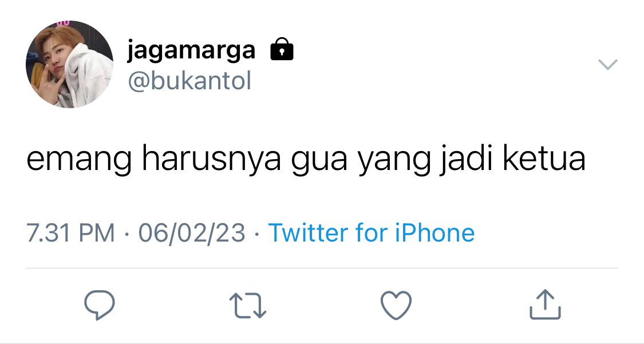Viewport: 644px width, 344px height.
Task: Reply to the tweet via speech bubble icon
Action: coord(100,305)
